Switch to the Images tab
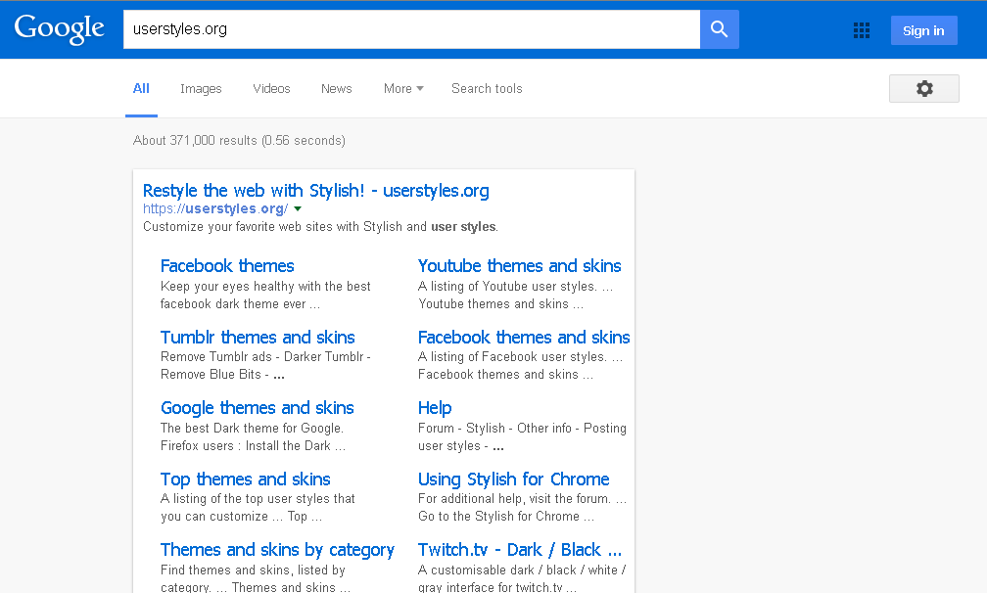The image size is (987, 593). point(201,89)
